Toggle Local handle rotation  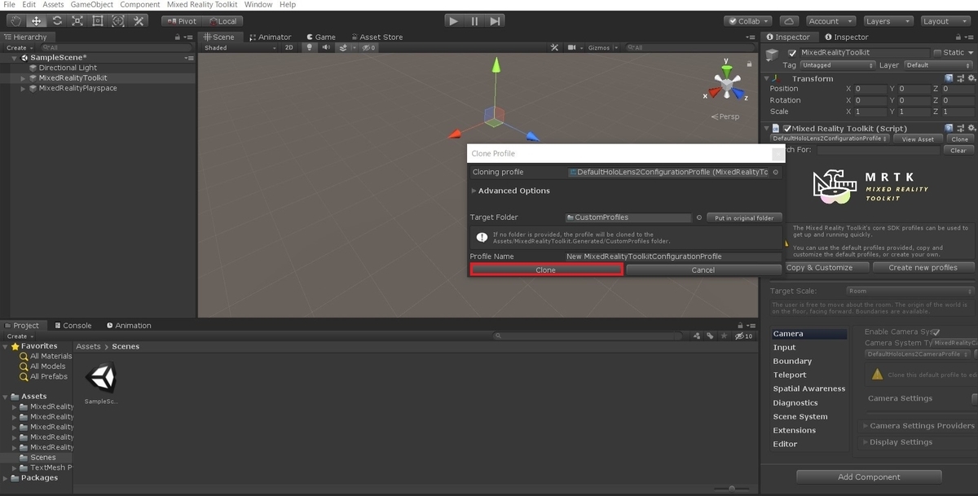[x=222, y=21]
